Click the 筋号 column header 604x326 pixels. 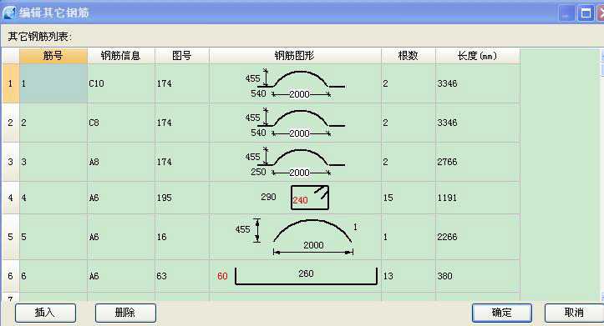pos(53,56)
